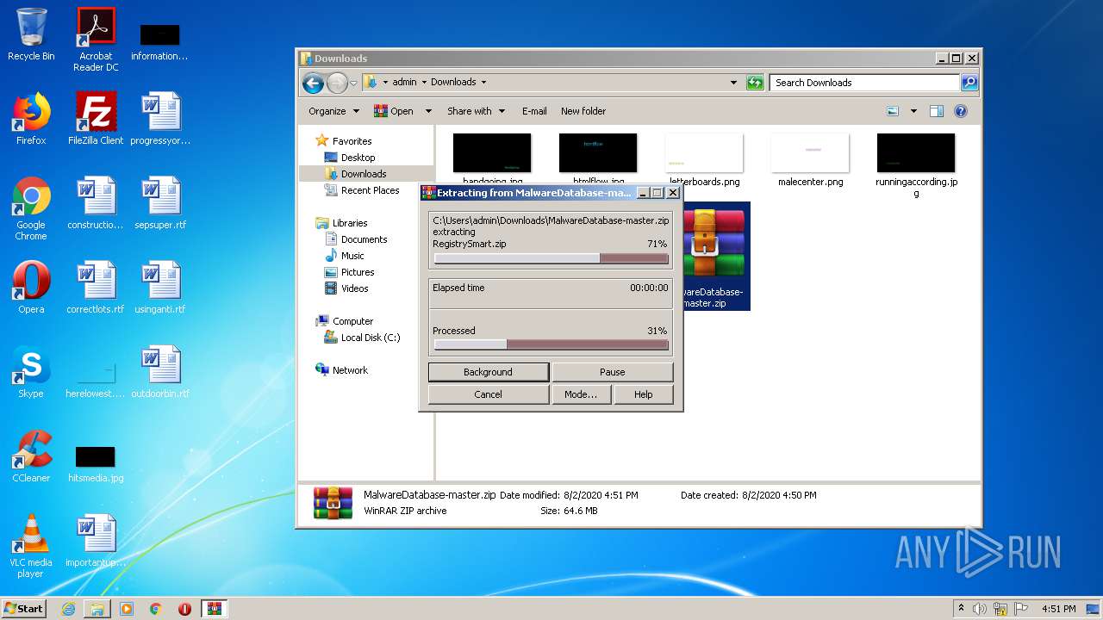This screenshot has width=1103, height=620.
Task: Open Documents library
Action: click(x=364, y=239)
